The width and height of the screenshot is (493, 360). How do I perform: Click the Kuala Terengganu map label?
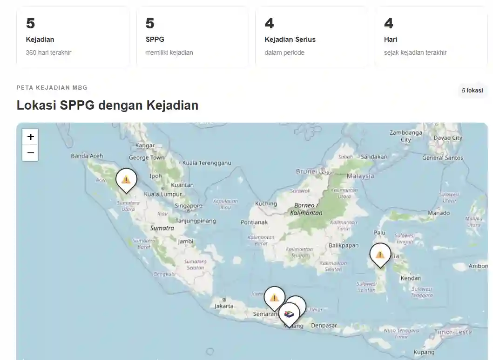point(207,163)
